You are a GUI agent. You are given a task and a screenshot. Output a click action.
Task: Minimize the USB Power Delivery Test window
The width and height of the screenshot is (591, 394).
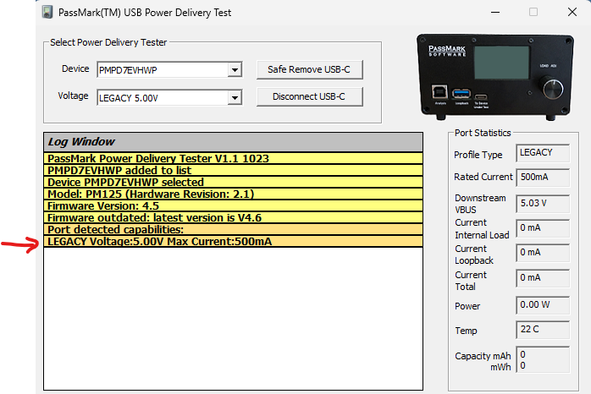495,12
